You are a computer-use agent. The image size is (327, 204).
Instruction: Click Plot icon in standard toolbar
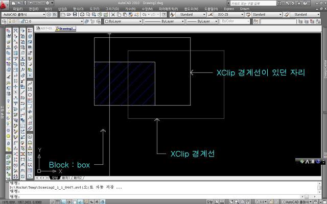tap(82, 14)
